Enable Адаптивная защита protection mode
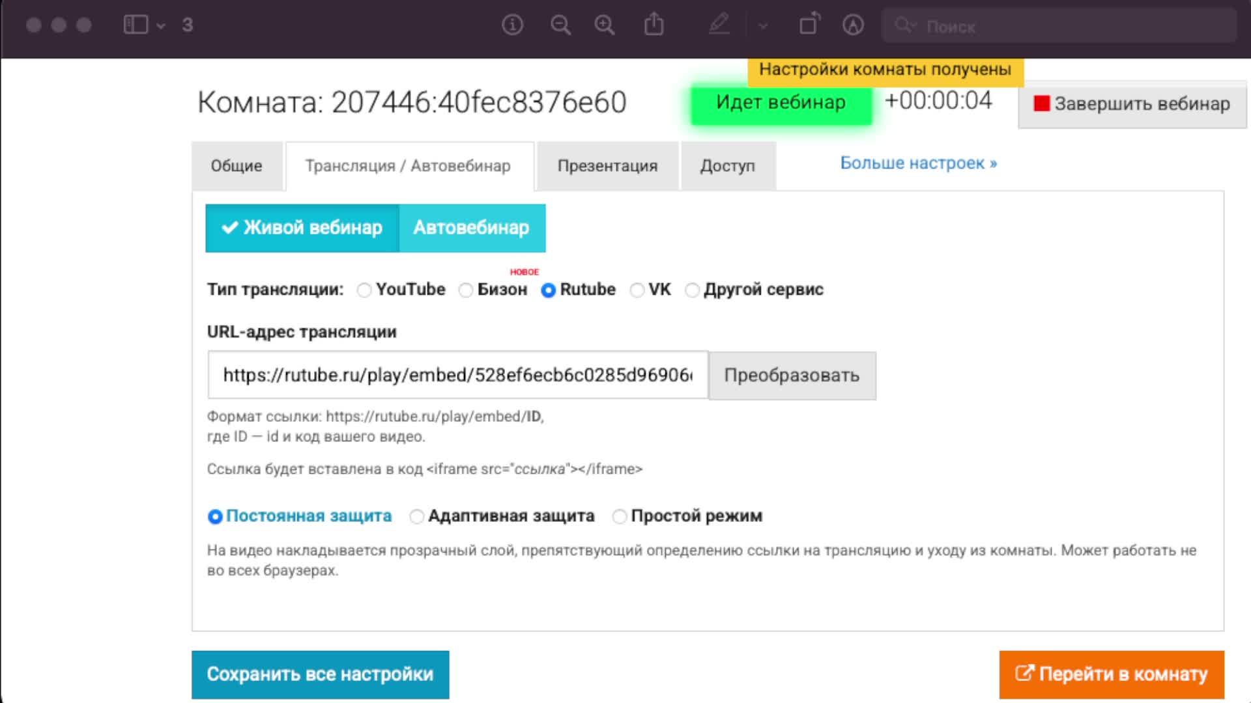 (416, 517)
